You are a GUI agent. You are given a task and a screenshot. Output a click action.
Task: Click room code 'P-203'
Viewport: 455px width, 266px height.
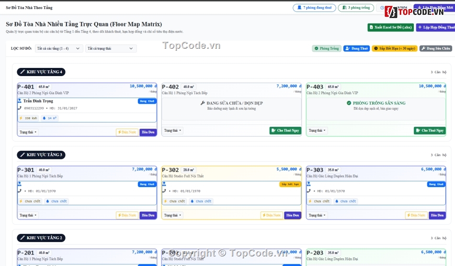[x=315, y=253]
